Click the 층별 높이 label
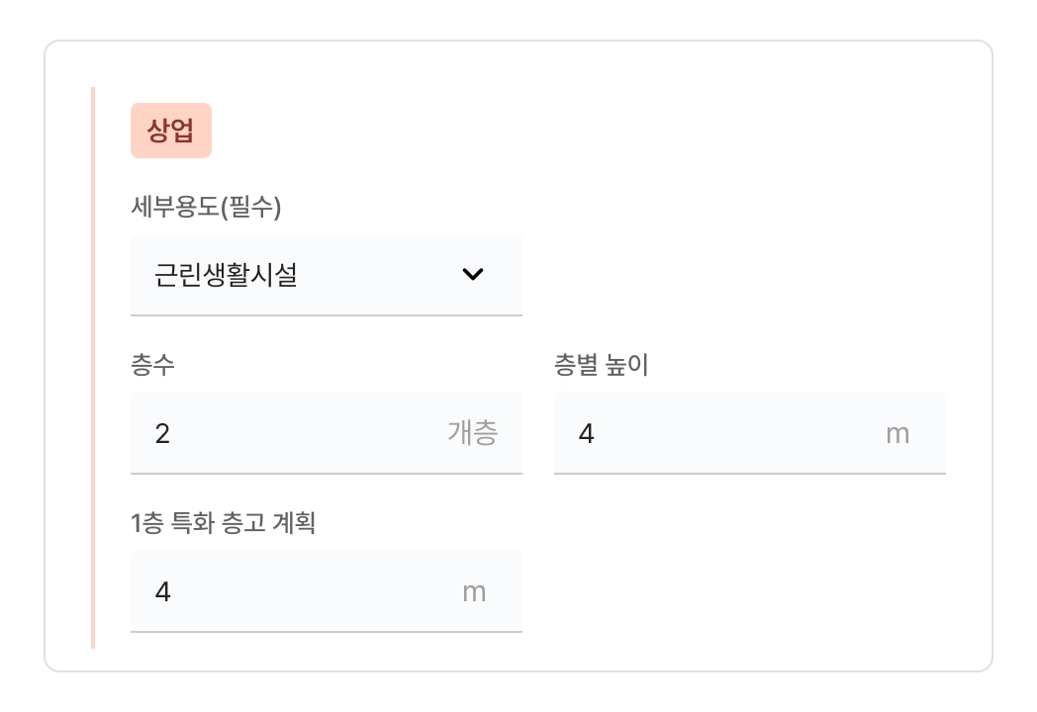Screen dimensions: 1037x712 point(601,365)
